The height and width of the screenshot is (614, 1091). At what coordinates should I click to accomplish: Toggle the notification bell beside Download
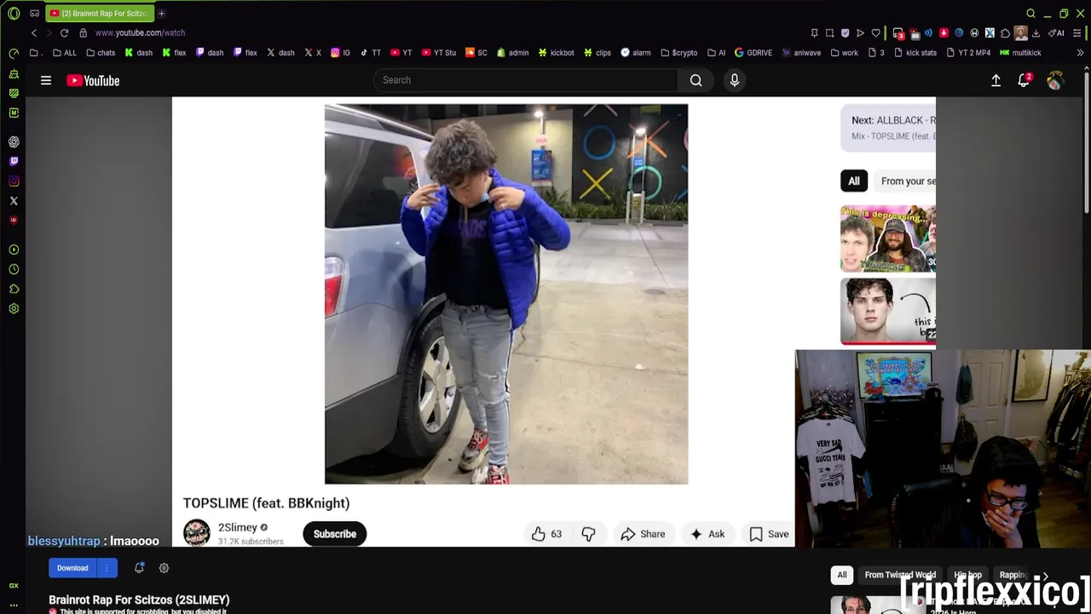pos(139,568)
